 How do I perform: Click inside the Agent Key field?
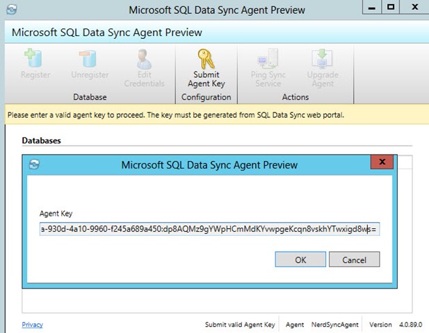click(x=209, y=229)
